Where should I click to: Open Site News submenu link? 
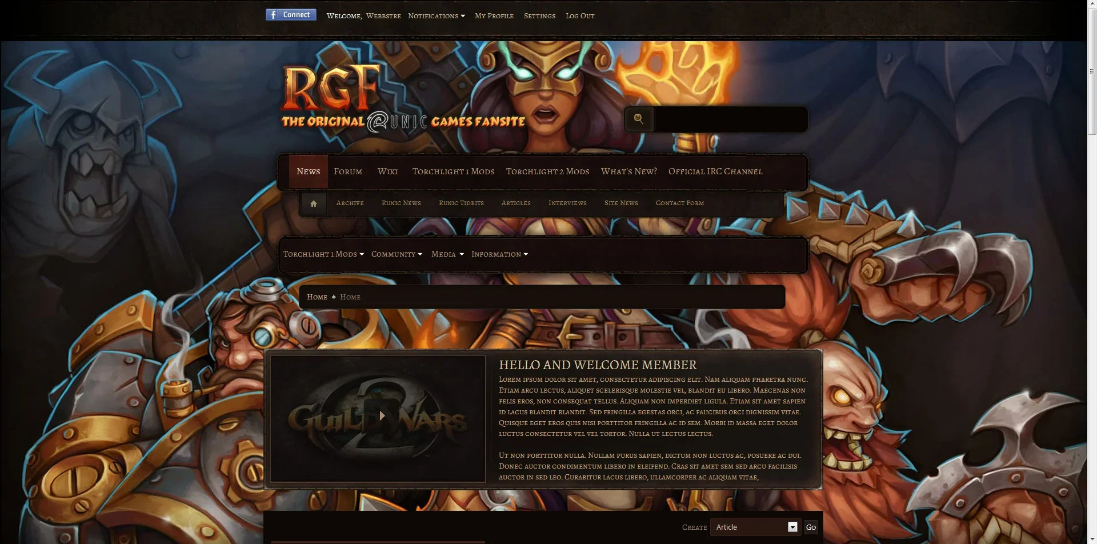tap(621, 203)
